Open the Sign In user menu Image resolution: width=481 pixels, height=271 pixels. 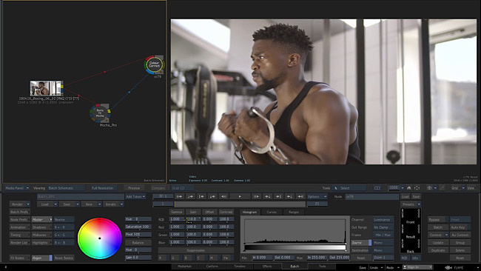418,267
